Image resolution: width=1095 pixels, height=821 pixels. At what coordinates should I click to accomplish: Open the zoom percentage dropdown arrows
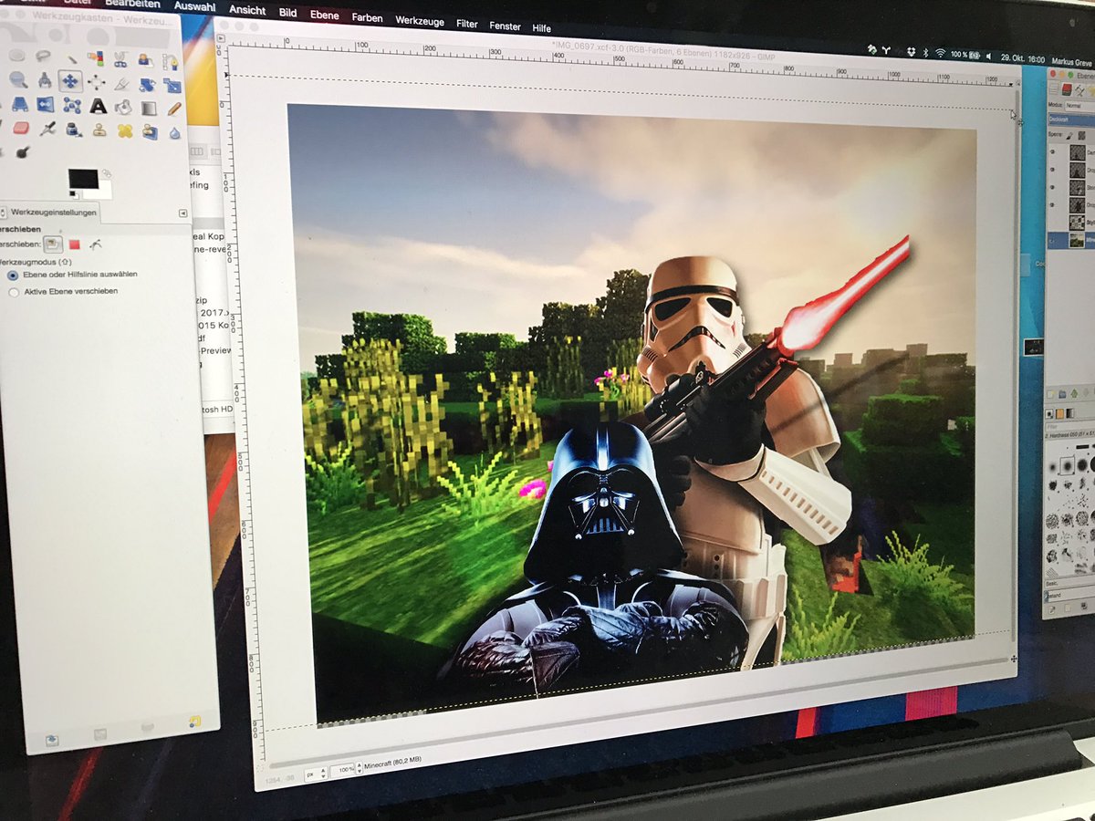359,770
